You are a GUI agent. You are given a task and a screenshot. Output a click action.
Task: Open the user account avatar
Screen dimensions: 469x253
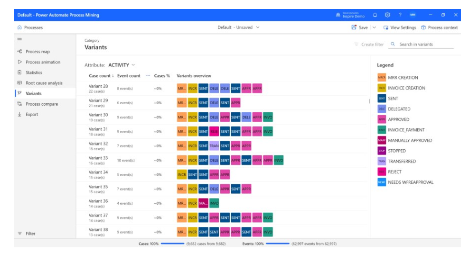point(413,15)
